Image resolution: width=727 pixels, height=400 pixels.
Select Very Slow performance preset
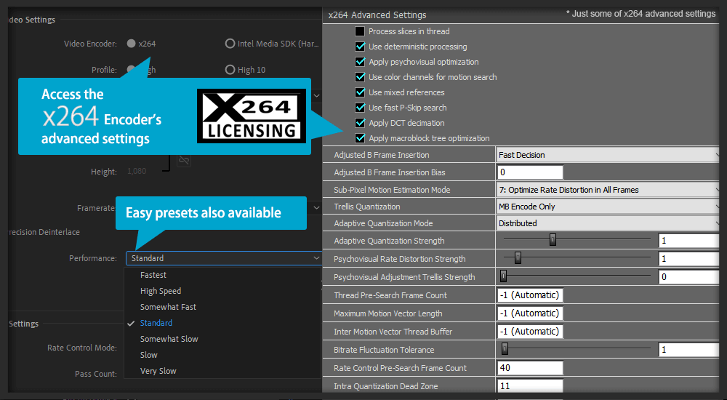[158, 371]
